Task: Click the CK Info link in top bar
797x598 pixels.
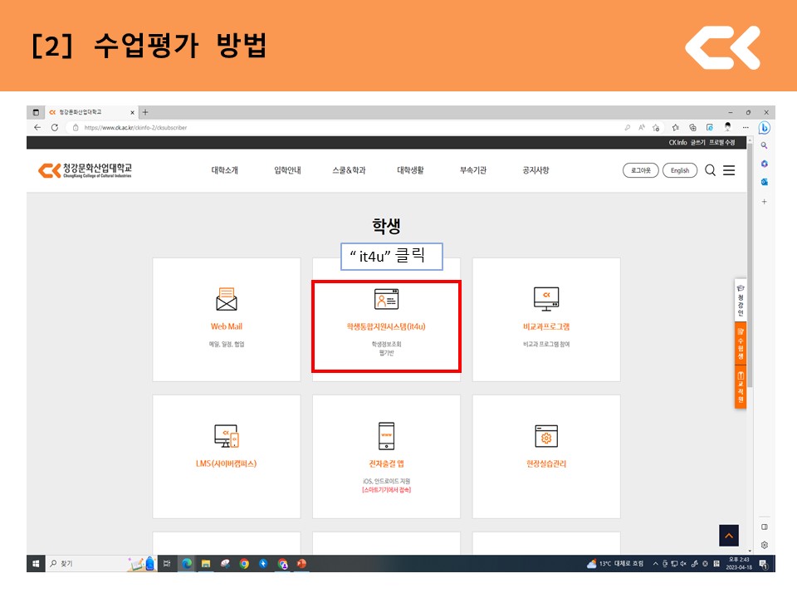Action: [677, 142]
